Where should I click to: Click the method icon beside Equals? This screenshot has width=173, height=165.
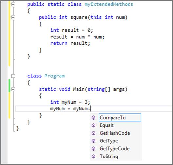[x=94, y=125]
